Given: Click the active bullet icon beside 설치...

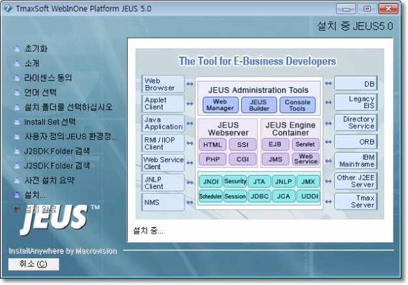Looking at the screenshot, I should (17, 195).
